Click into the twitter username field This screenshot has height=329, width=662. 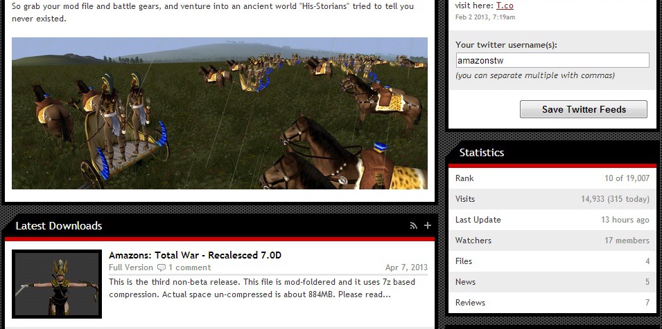(x=552, y=60)
